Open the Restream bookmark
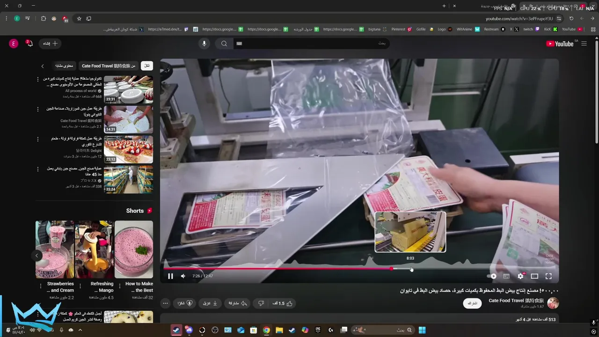This screenshot has height=337, width=599. [x=495, y=29]
